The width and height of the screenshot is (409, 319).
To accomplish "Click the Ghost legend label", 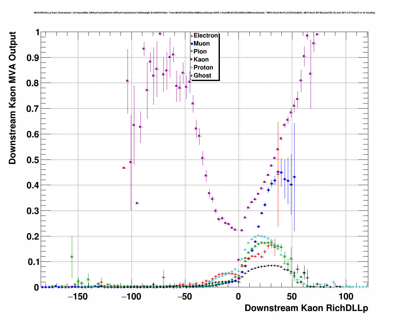I will click(202, 76).
